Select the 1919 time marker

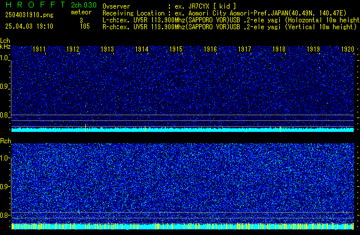[313, 49]
